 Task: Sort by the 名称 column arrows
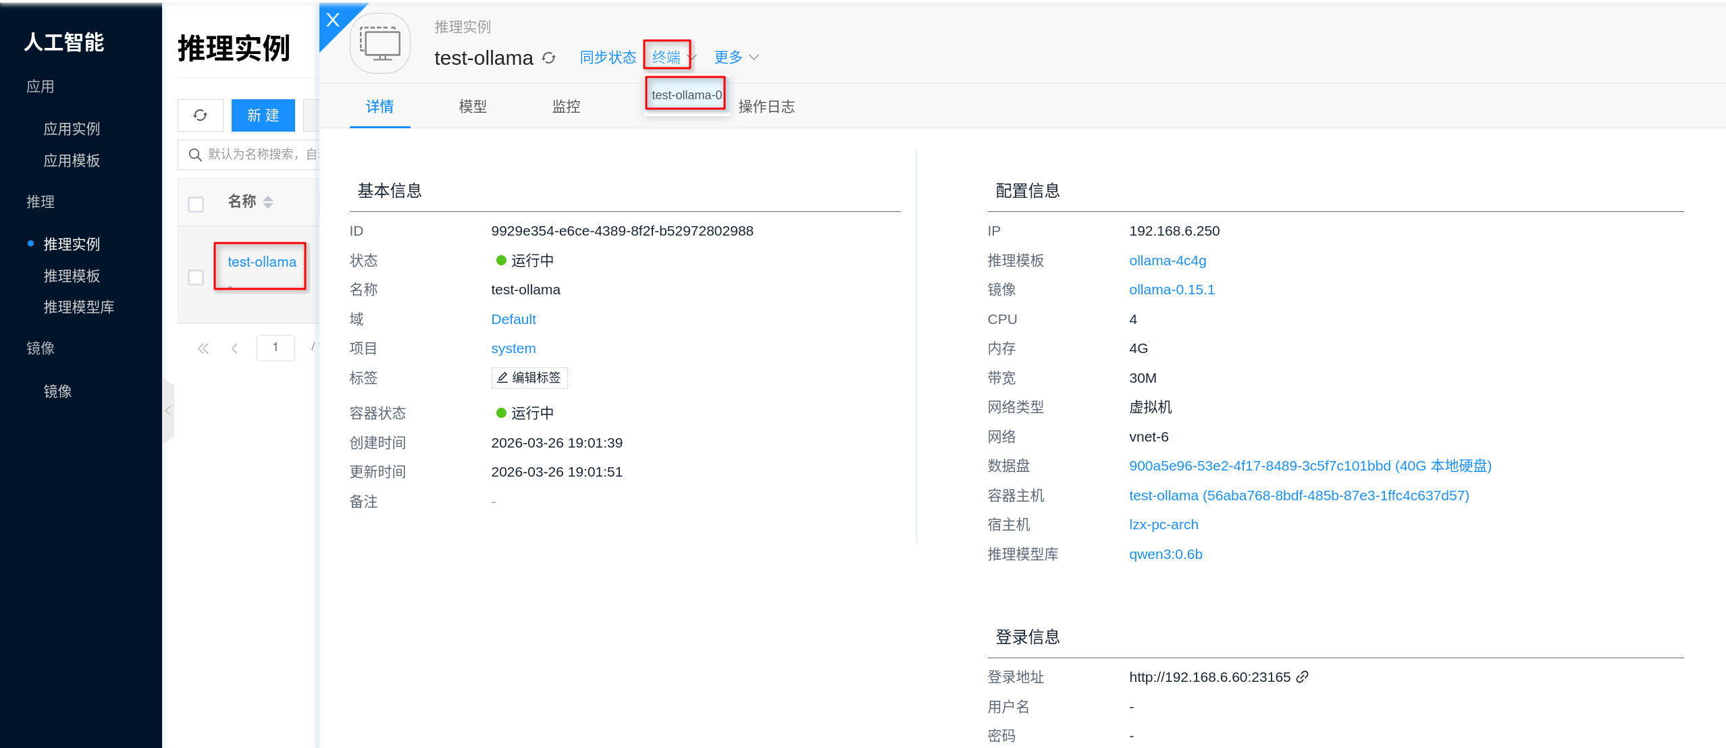268,202
